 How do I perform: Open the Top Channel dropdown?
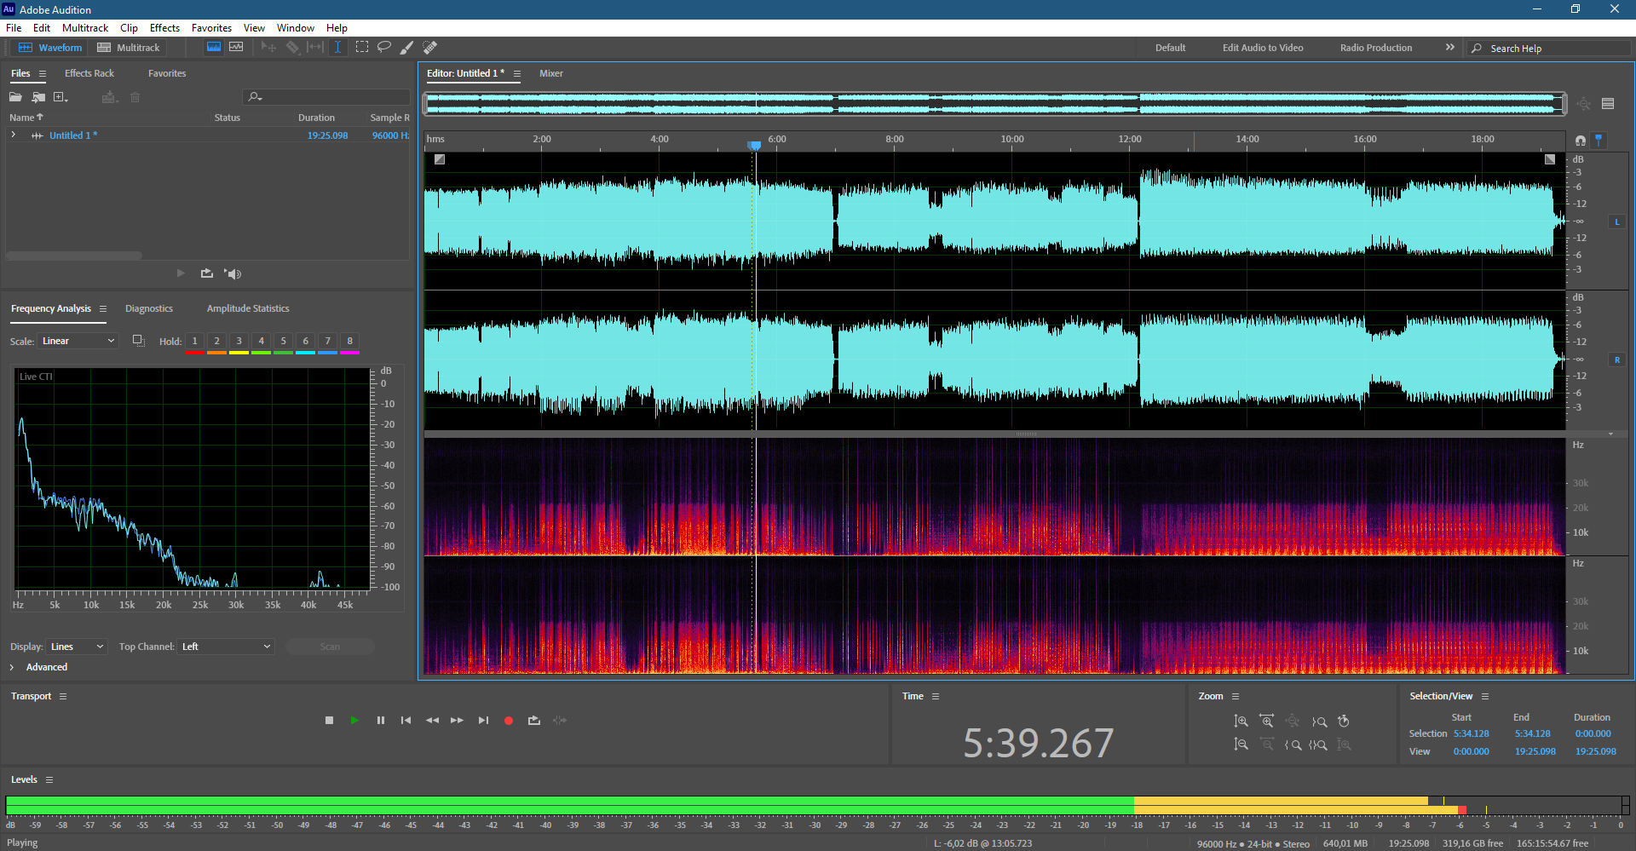click(x=226, y=647)
